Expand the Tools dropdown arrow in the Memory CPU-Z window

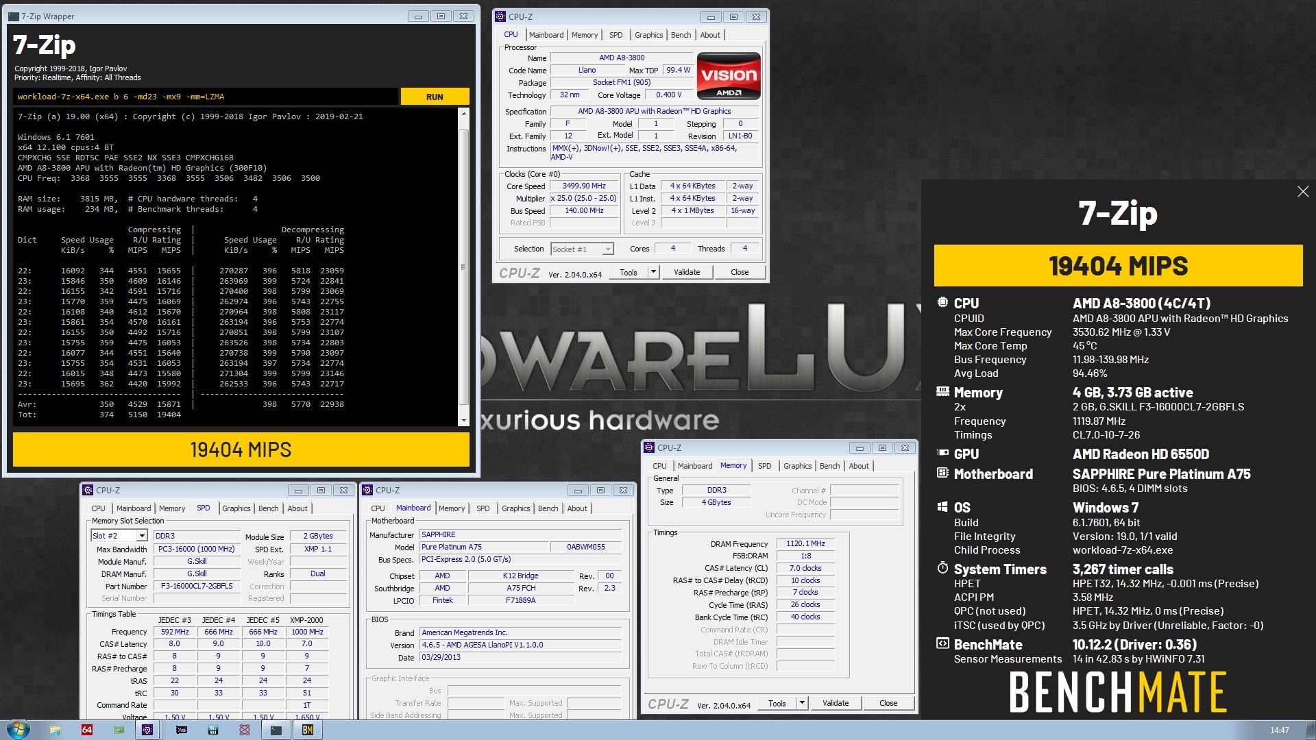pyautogui.click(x=802, y=703)
